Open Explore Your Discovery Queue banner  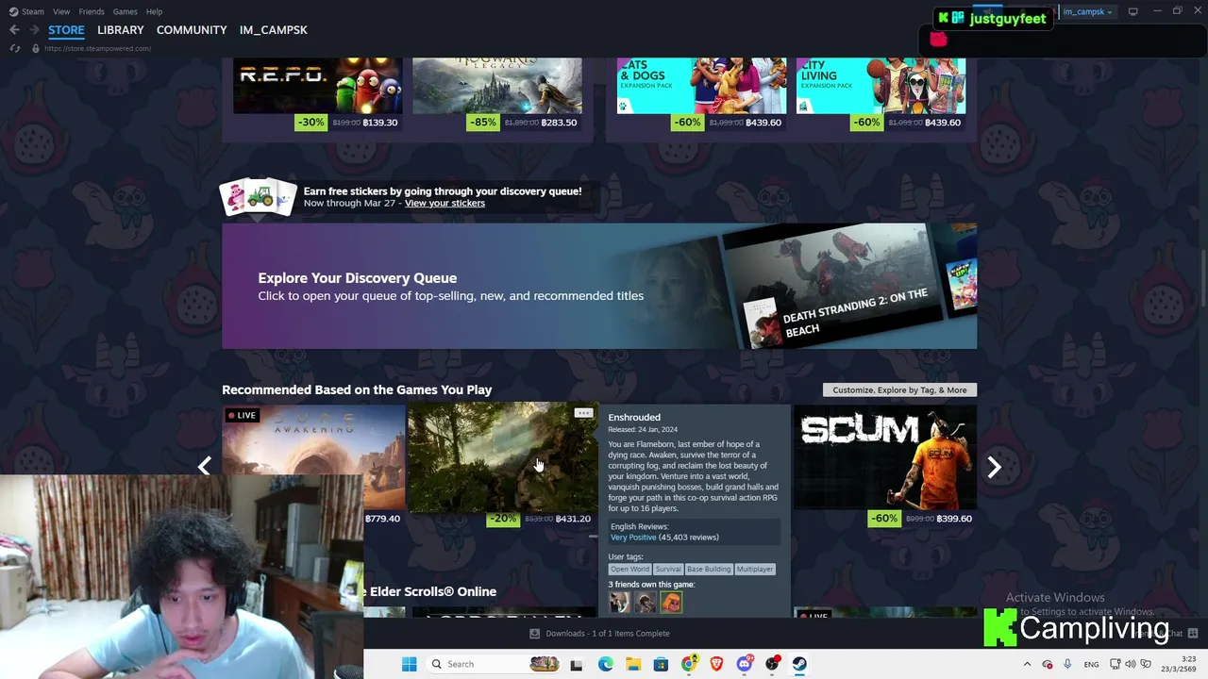tap(599, 287)
